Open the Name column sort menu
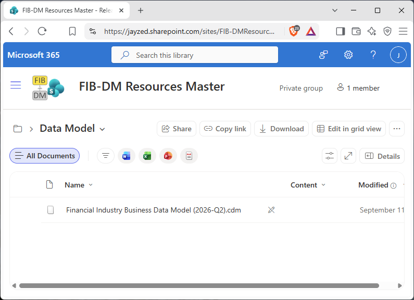 click(91, 185)
